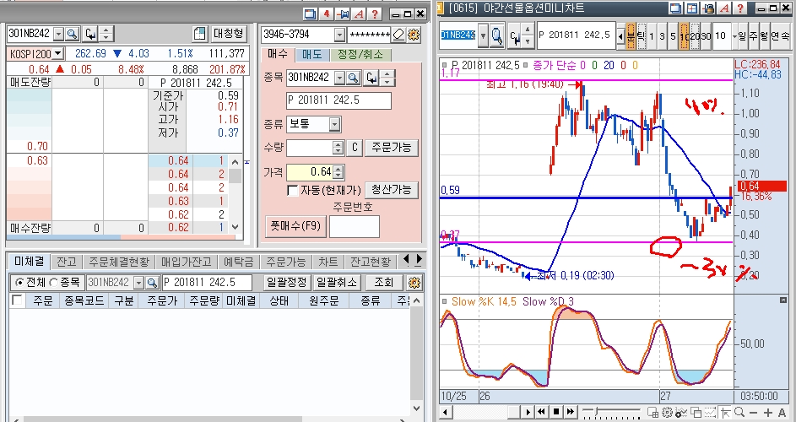The image size is (796, 422).
Task: Click the 조회 button
Action: pos(384,283)
